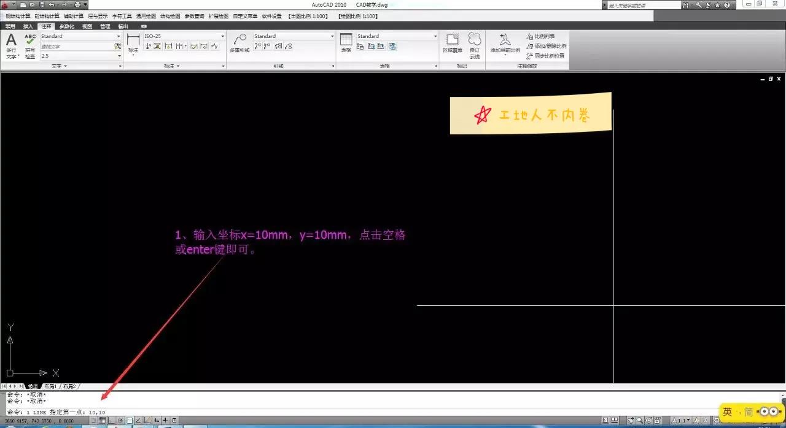Toggle object snap in the status bar

(129, 421)
